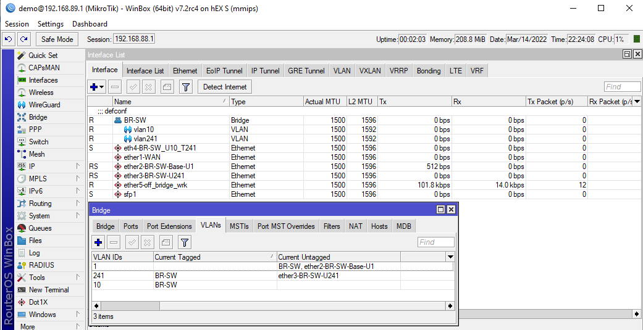Viewport: 643px width, 330px height.
Task: Click the enable checkmark in Interface List toolbar
Action: (132, 87)
